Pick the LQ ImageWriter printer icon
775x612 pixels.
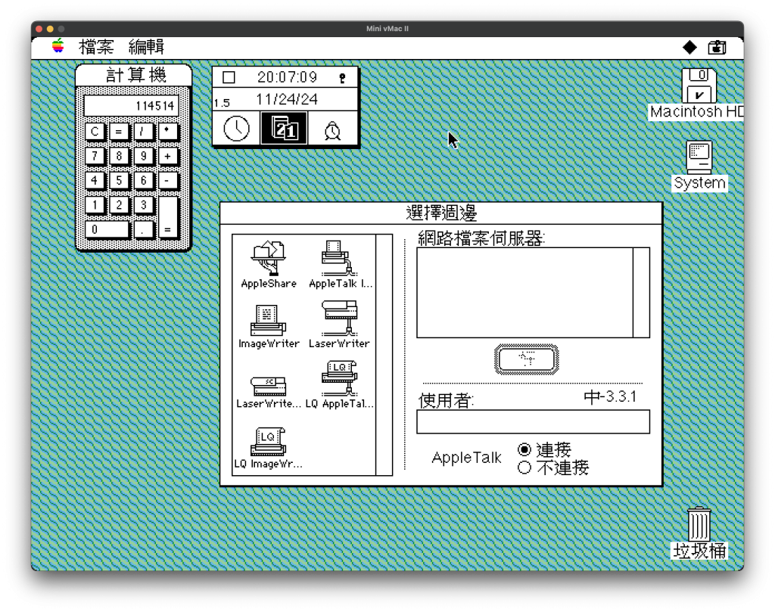[268, 442]
